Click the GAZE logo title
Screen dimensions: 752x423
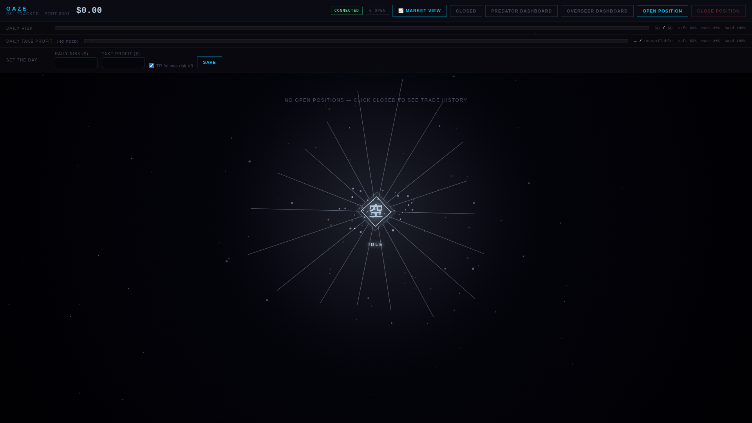pyautogui.click(x=17, y=9)
